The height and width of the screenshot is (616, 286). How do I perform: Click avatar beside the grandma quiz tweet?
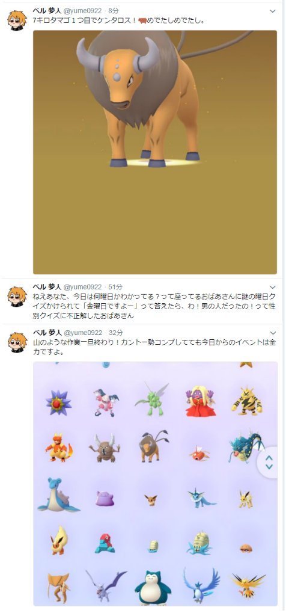(x=17, y=297)
